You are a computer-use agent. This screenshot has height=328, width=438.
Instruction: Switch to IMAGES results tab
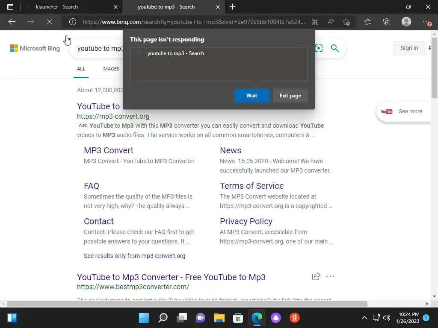(111, 69)
